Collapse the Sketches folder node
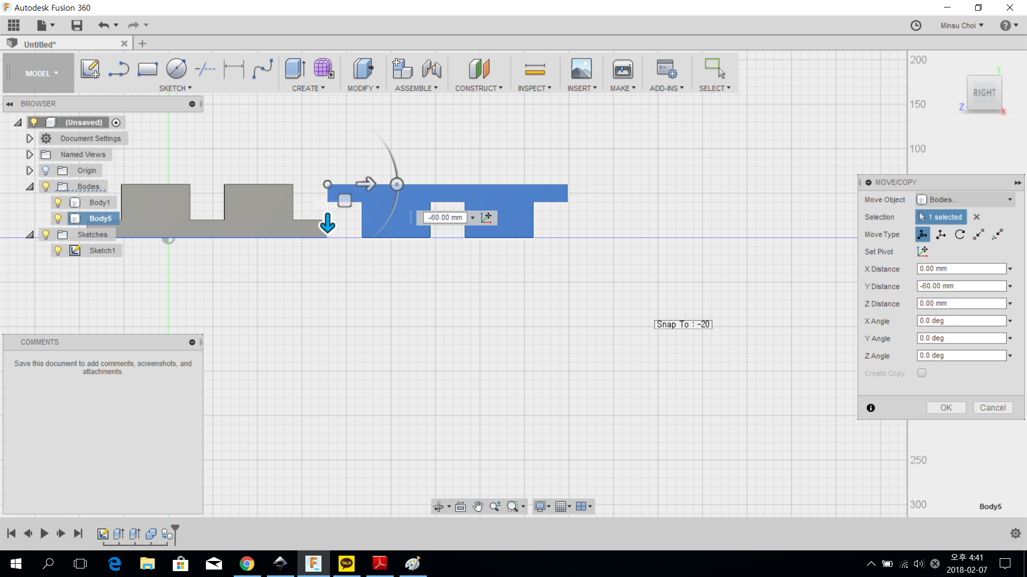The height and width of the screenshot is (577, 1027). click(29, 235)
